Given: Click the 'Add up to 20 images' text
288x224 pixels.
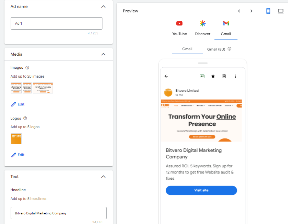Looking at the screenshot, I should (x=27, y=76).
